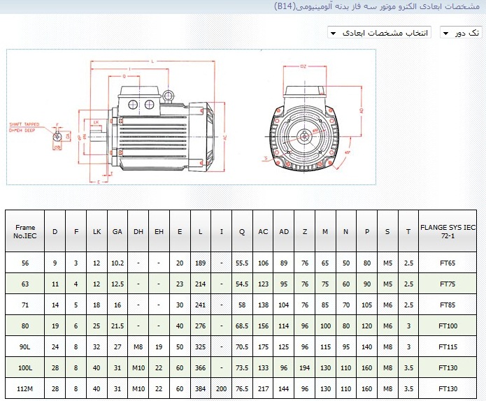486x401 pixels.
Task: Click Q value '70.5'
Action: pos(242,347)
